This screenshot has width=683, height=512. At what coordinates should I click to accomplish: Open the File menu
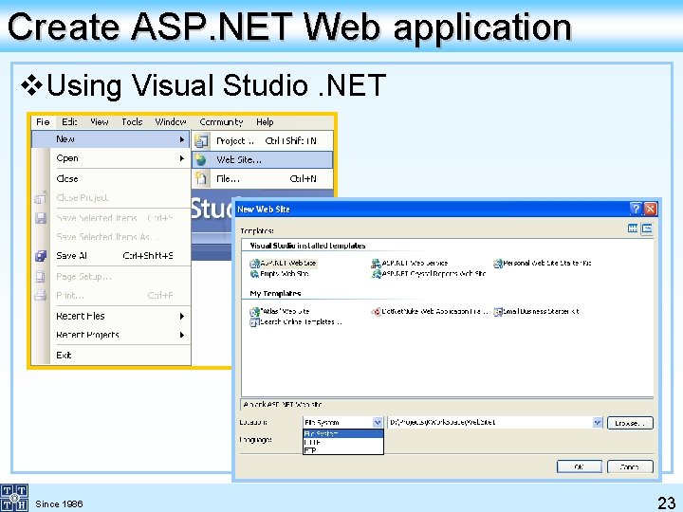click(43, 122)
